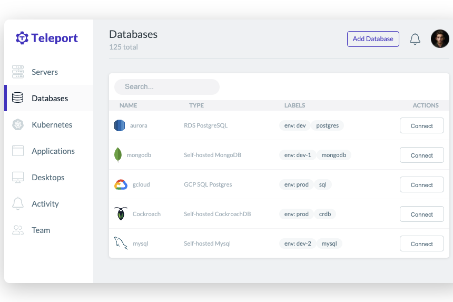Click the "mongodb" database name
Image resolution: width=453 pixels, height=302 pixels.
click(139, 155)
